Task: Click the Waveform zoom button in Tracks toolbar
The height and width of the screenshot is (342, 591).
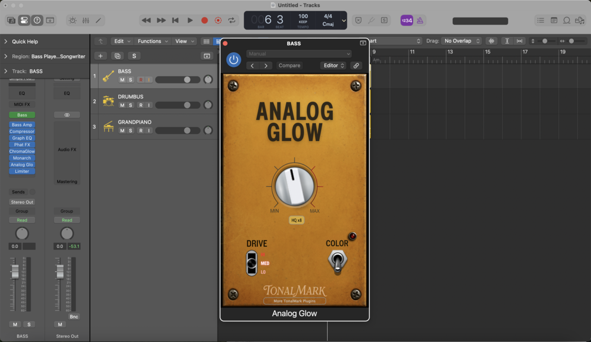Action: (492, 41)
